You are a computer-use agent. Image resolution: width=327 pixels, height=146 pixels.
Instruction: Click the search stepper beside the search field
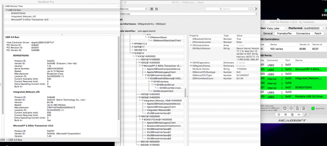tap(251, 9)
